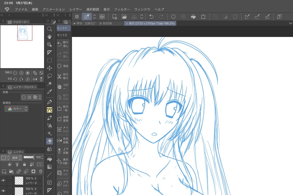Screen dimensions: 293x195
Task: Zoom out with the navigator minus button
Action: [15, 73]
